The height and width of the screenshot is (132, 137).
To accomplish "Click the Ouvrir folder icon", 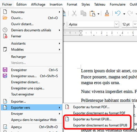I will (5, 18).
